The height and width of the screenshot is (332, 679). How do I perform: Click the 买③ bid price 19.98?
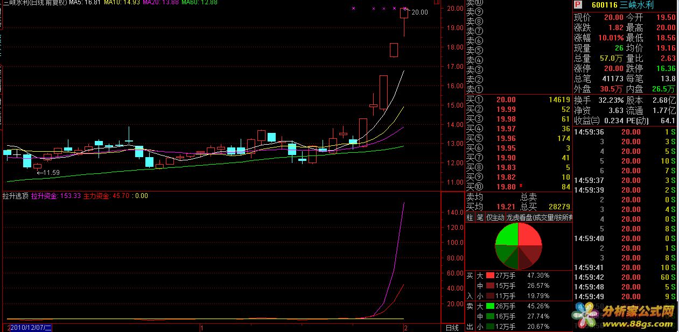pos(506,119)
